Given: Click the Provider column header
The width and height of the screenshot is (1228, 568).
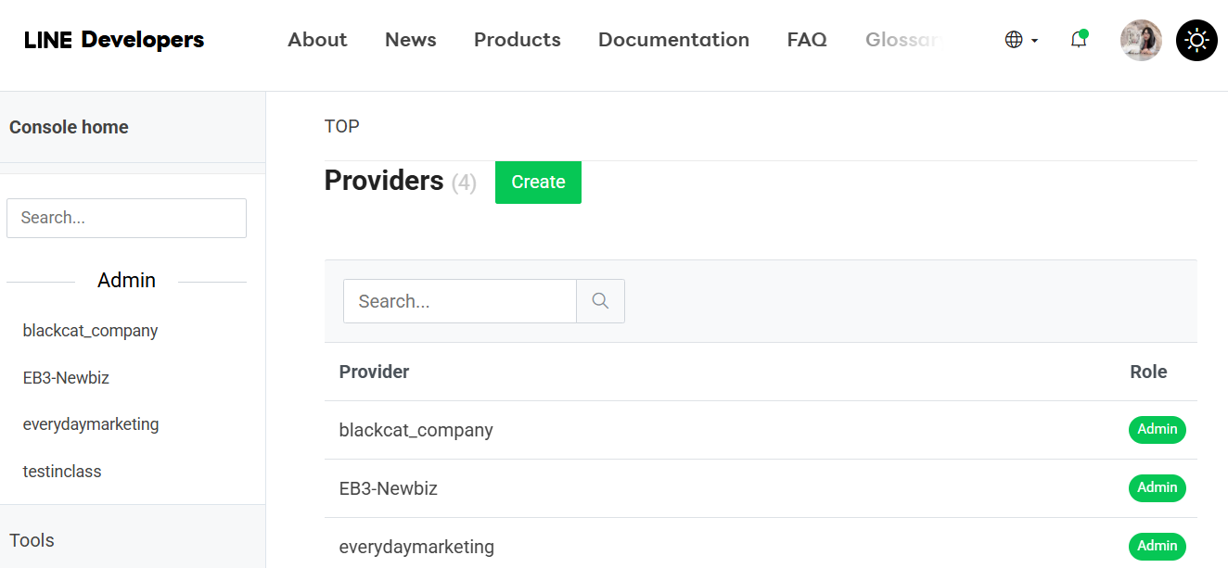Looking at the screenshot, I should coord(374,372).
